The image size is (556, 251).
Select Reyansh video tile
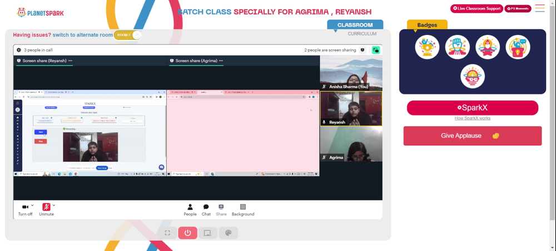click(351, 109)
